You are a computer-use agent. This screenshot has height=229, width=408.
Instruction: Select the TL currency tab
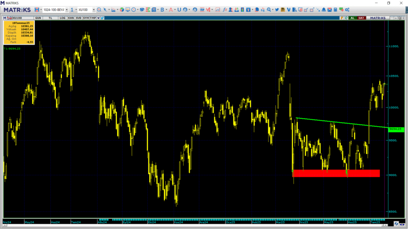pos(50,18)
